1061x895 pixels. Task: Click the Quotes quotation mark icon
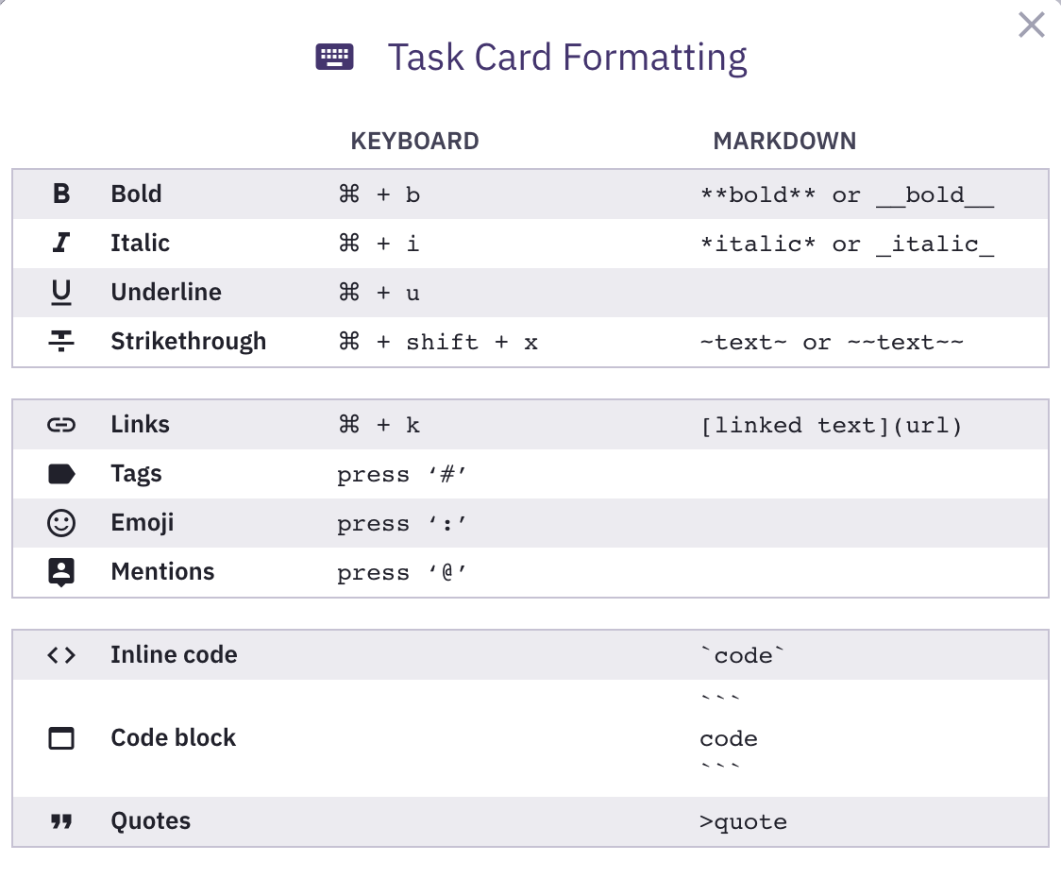click(61, 822)
